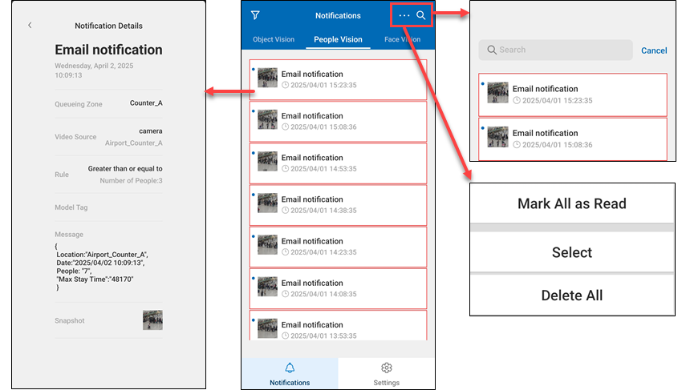Click thumbnail of the 14:23:35 notification
This screenshot has width=686, height=390.
coord(267,245)
